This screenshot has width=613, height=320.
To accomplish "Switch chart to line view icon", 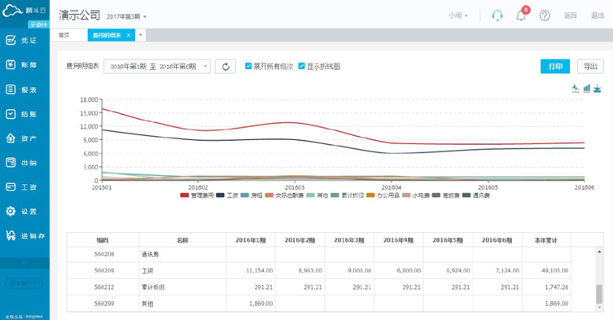I will point(576,89).
